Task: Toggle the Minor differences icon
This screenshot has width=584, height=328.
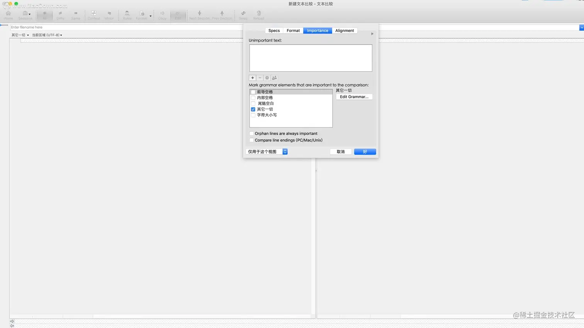Action: coord(109,15)
